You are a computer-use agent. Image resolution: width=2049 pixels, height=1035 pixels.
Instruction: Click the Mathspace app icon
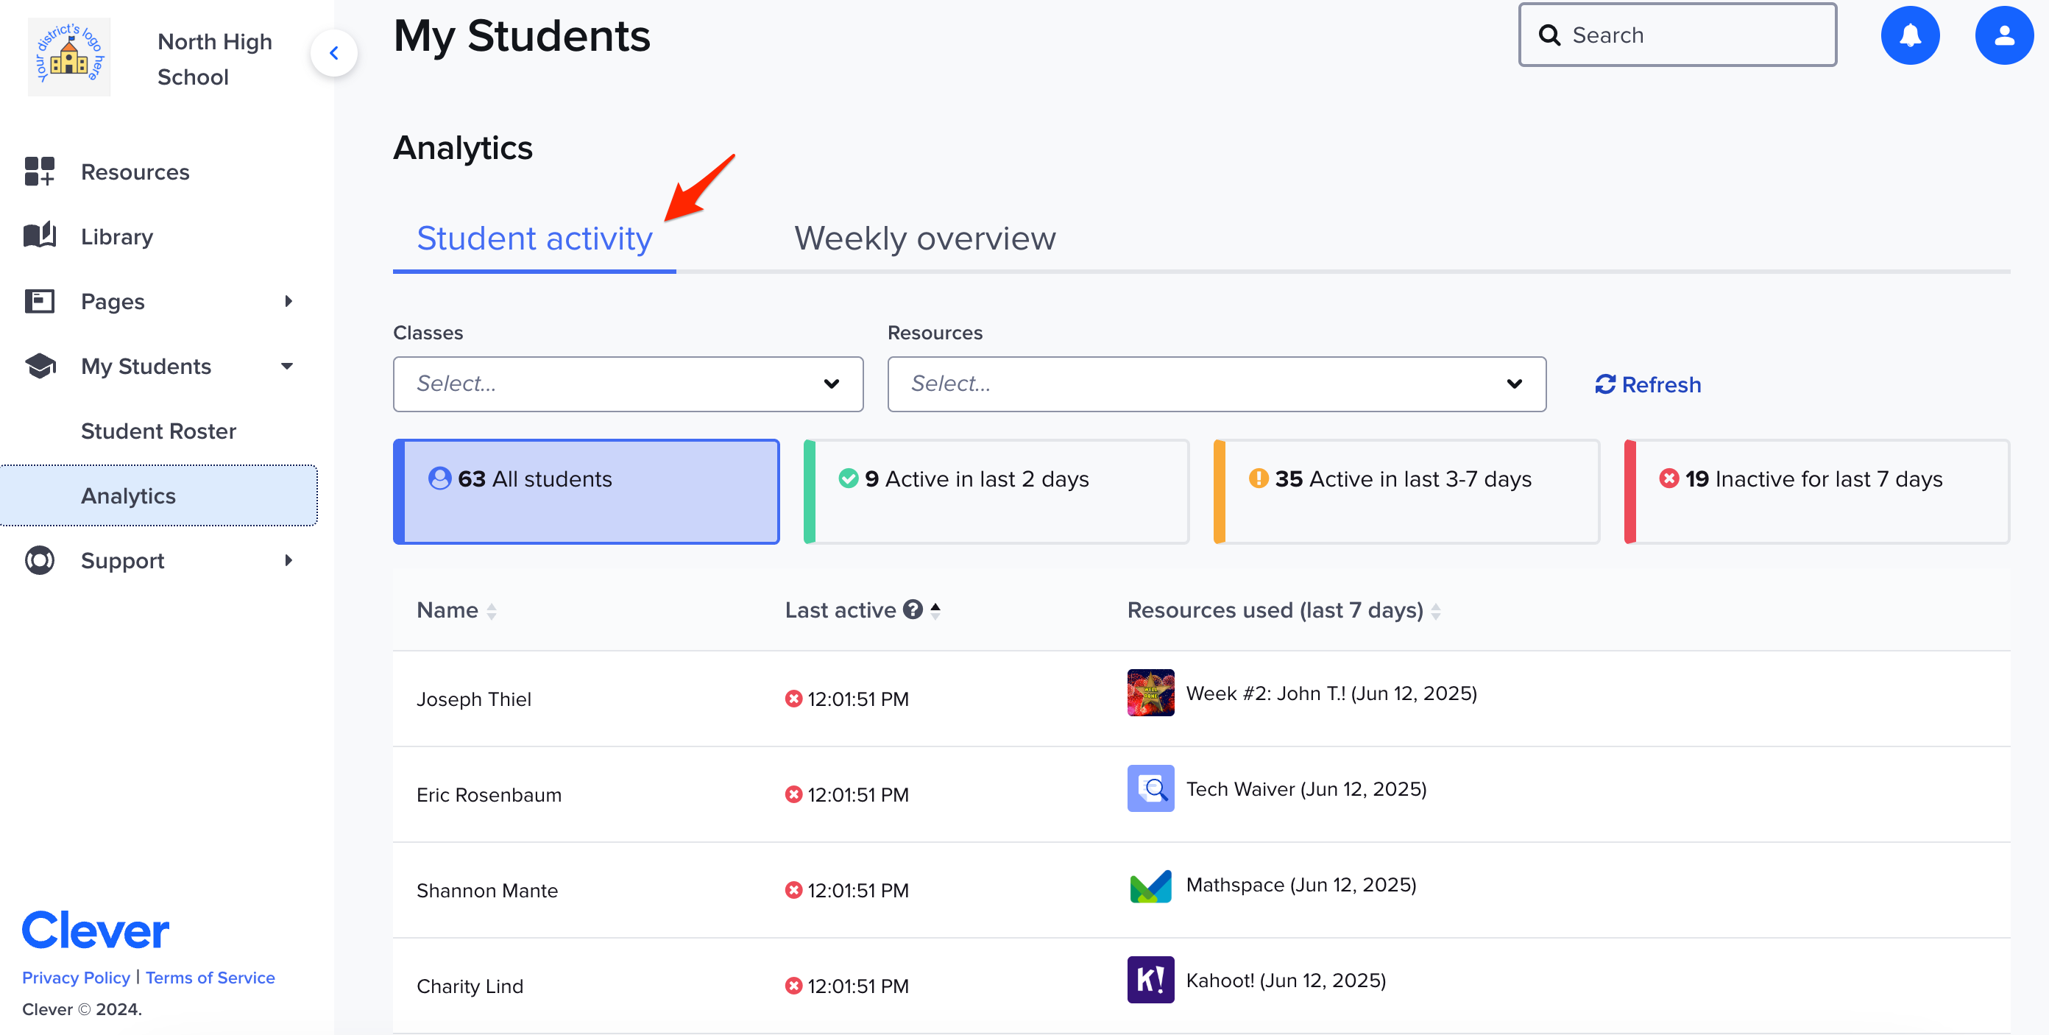[1150, 885]
